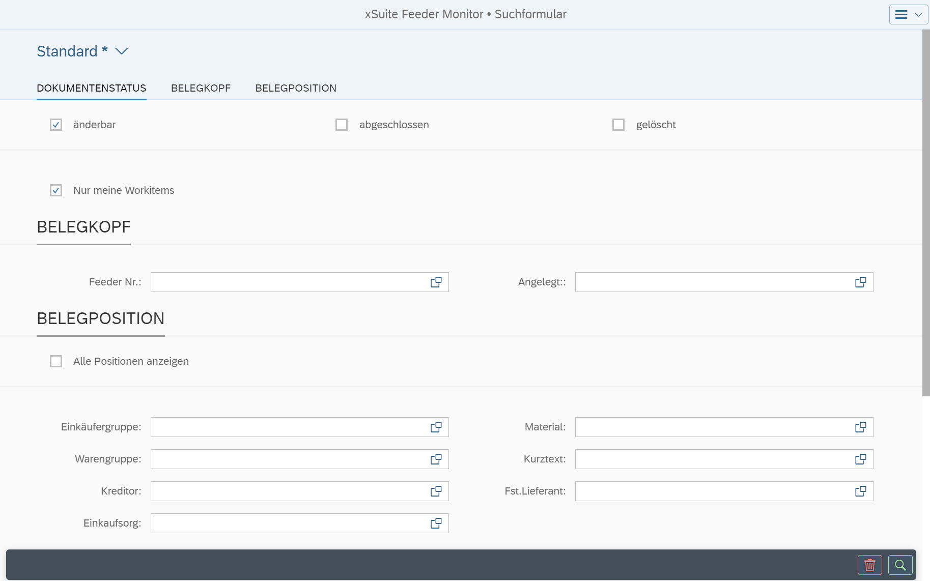
Task: Check Alle Positionen anzeigen
Action: click(56, 361)
